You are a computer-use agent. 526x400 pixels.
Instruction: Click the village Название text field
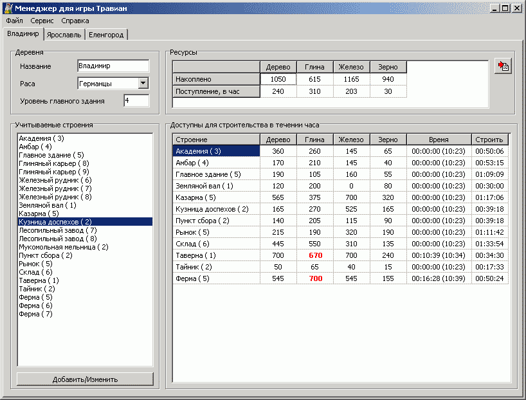point(113,66)
